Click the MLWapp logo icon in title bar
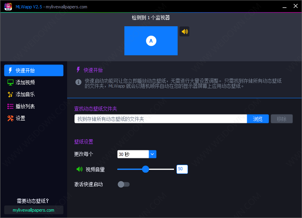 click(8, 6)
